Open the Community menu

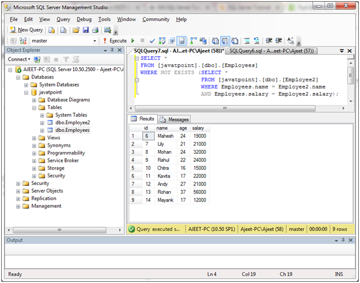click(156, 20)
